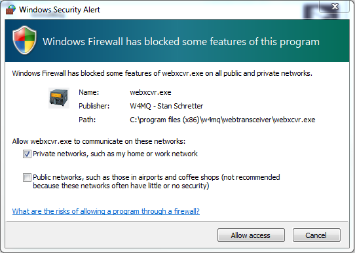Click the blocked features banner heading
The height and width of the screenshot is (253, 355).
tap(181, 42)
